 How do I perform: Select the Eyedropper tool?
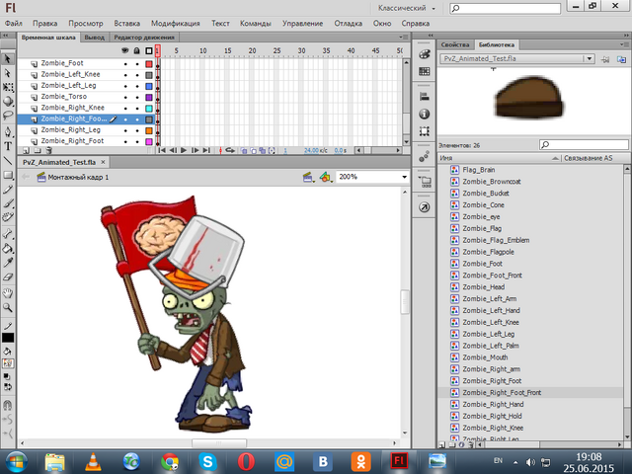click(x=8, y=263)
